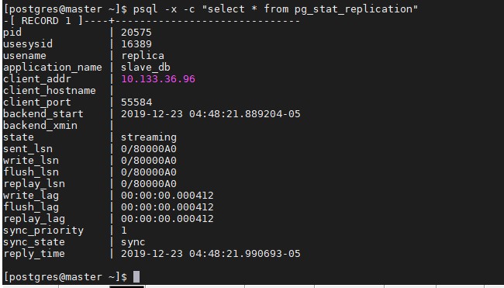Click the usename value replica

point(143,56)
